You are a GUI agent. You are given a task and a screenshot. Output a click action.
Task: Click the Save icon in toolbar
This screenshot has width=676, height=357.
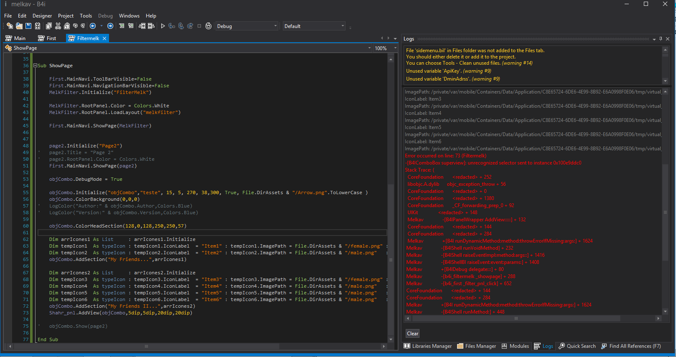coord(28,26)
